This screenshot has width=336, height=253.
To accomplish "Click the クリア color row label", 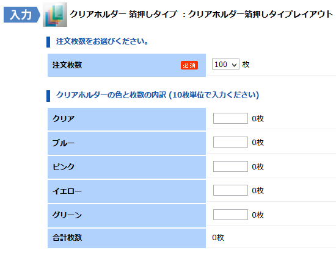I will [x=64, y=119].
